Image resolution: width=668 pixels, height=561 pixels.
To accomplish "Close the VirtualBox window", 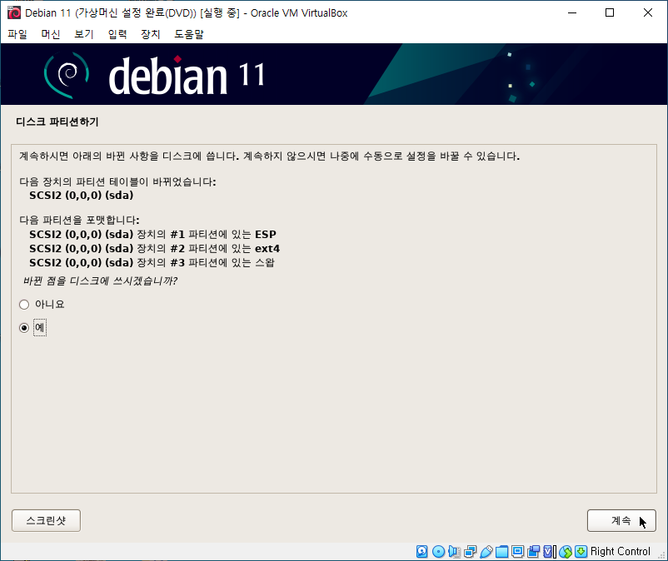I will [x=647, y=12].
